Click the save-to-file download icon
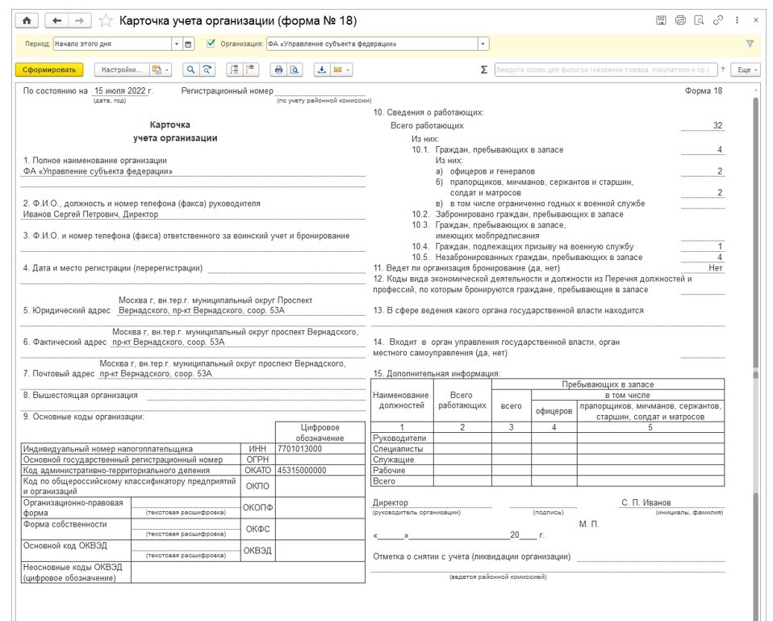 (322, 70)
